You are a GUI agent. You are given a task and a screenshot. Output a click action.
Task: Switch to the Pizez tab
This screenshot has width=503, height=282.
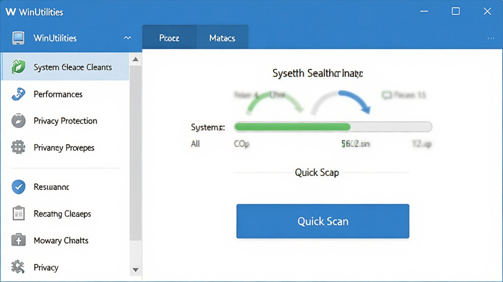point(169,37)
